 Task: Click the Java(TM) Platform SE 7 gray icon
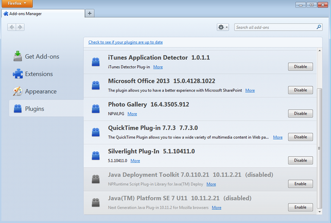pyautogui.click(x=96, y=202)
